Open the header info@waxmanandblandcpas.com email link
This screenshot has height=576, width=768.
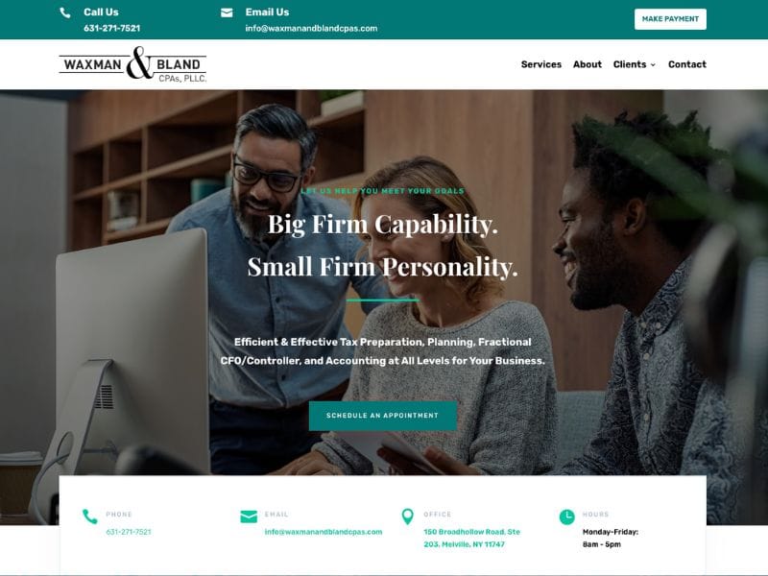(311, 29)
